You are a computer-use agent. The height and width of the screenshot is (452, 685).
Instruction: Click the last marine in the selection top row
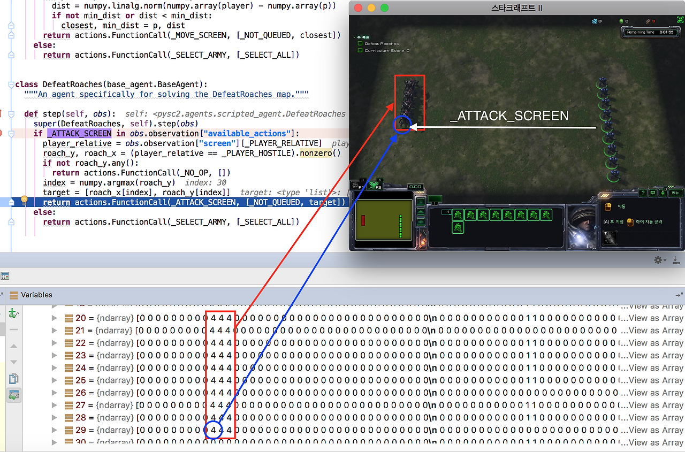tap(546, 215)
